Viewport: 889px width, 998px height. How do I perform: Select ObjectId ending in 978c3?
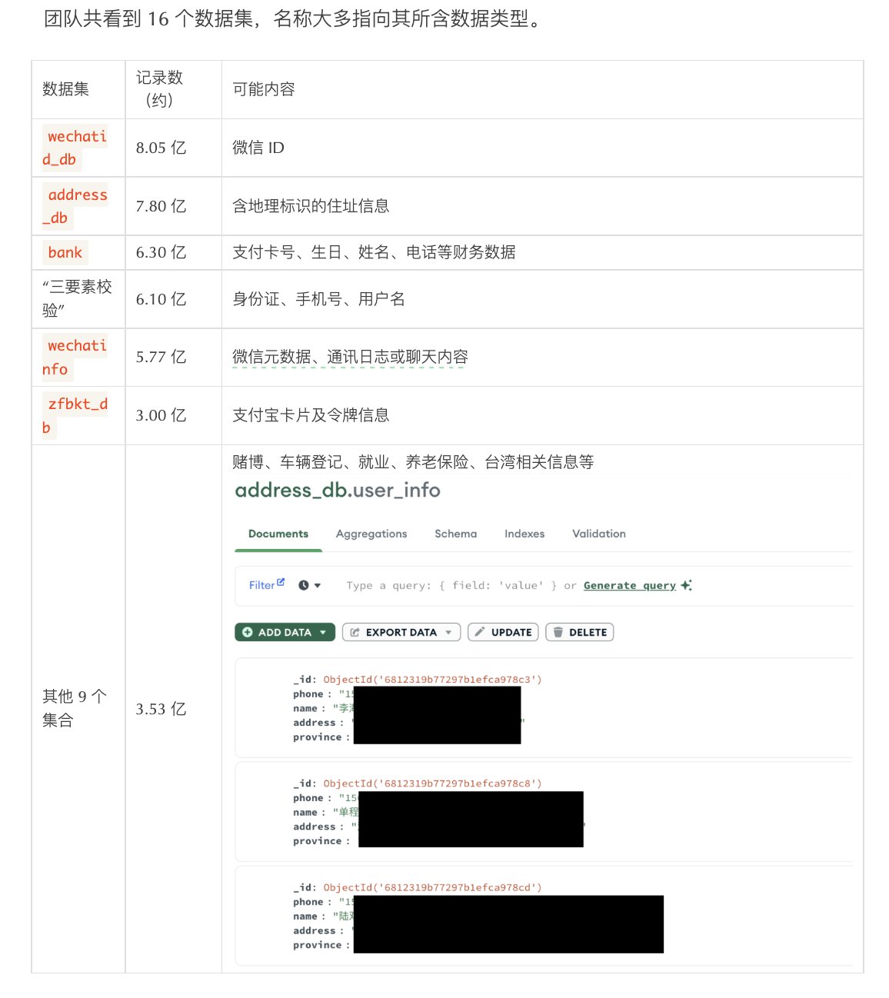pos(432,680)
